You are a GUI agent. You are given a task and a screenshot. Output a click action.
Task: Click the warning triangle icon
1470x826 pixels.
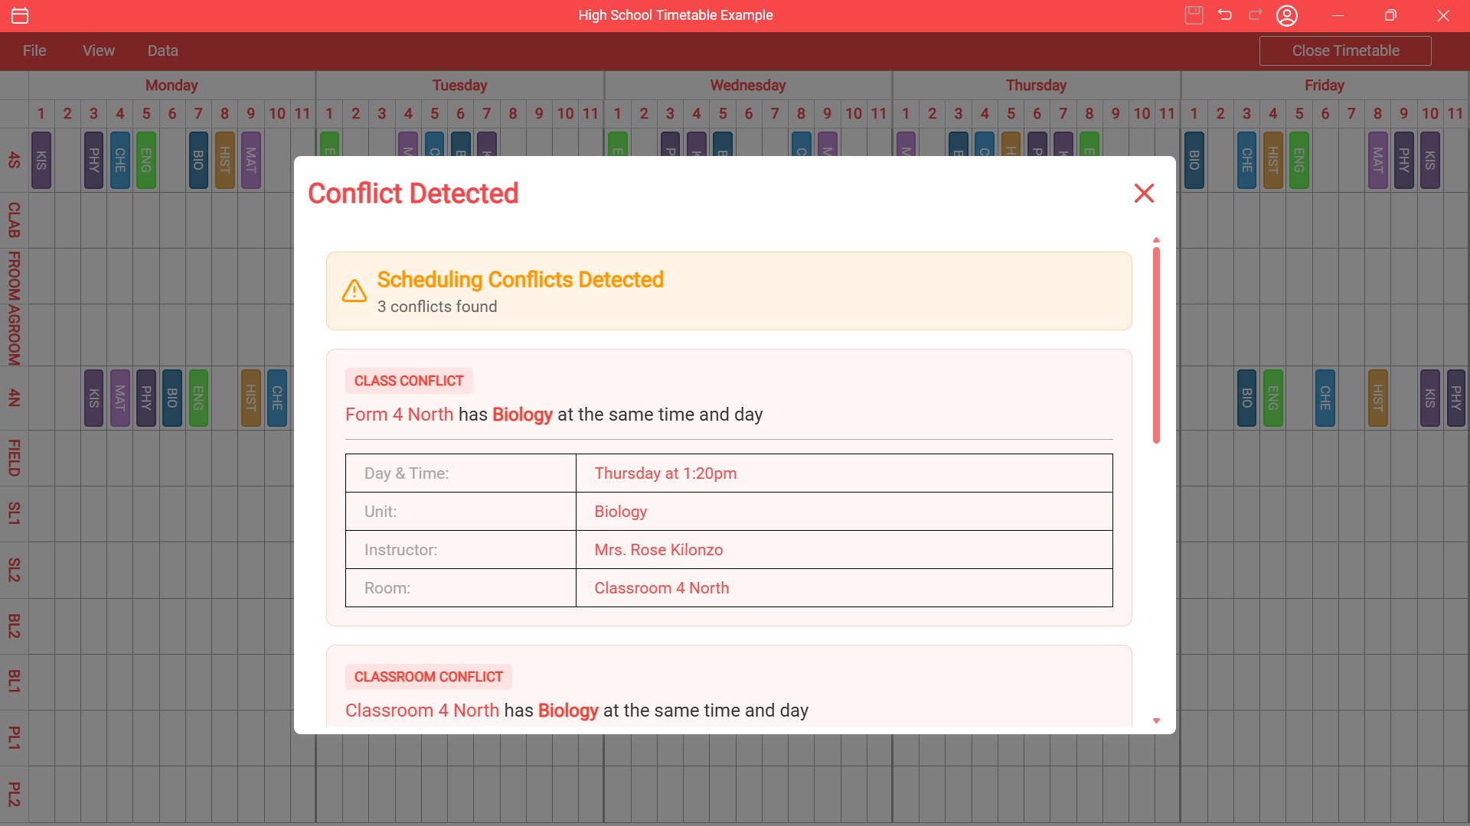coord(354,291)
